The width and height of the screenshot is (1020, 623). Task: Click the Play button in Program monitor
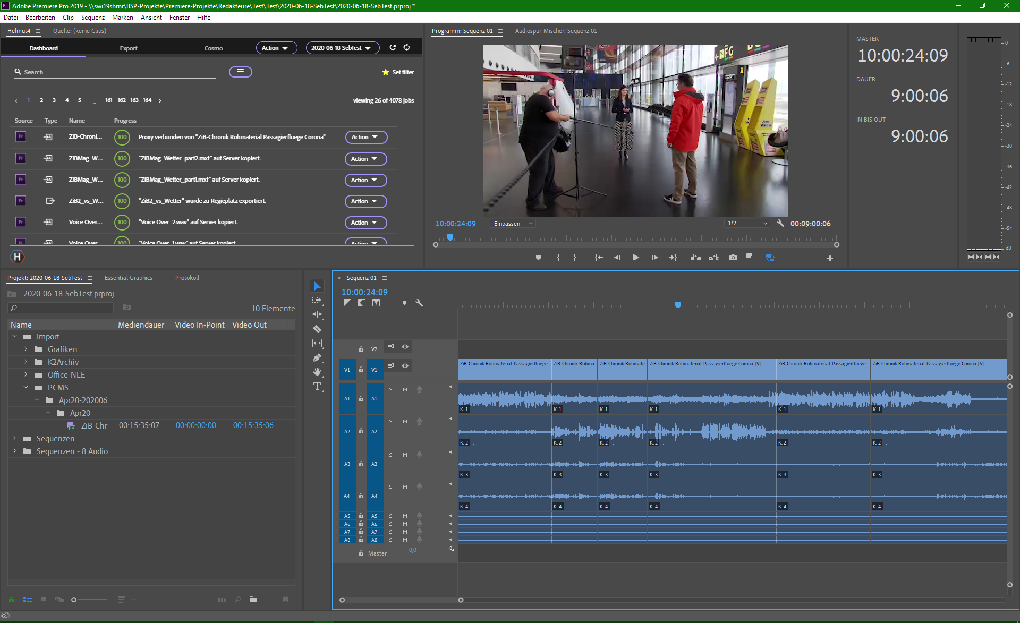click(x=635, y=258)
